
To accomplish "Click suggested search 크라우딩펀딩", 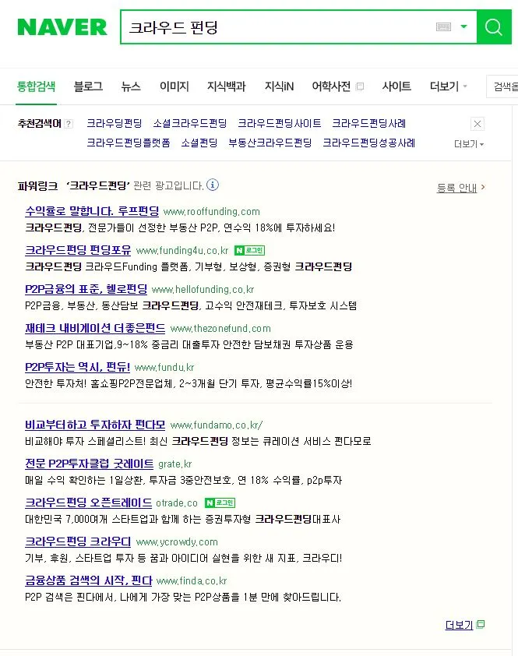I will pyautogui.click(x=115, y=123).
